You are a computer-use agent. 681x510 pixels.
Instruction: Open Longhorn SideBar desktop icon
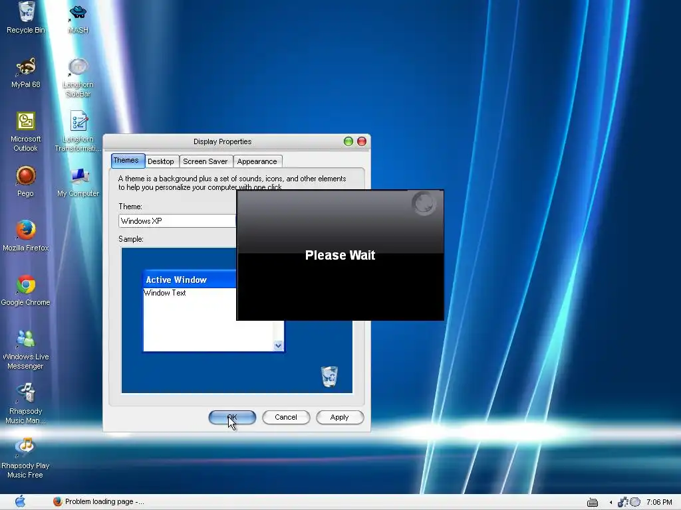coord(78,67)
